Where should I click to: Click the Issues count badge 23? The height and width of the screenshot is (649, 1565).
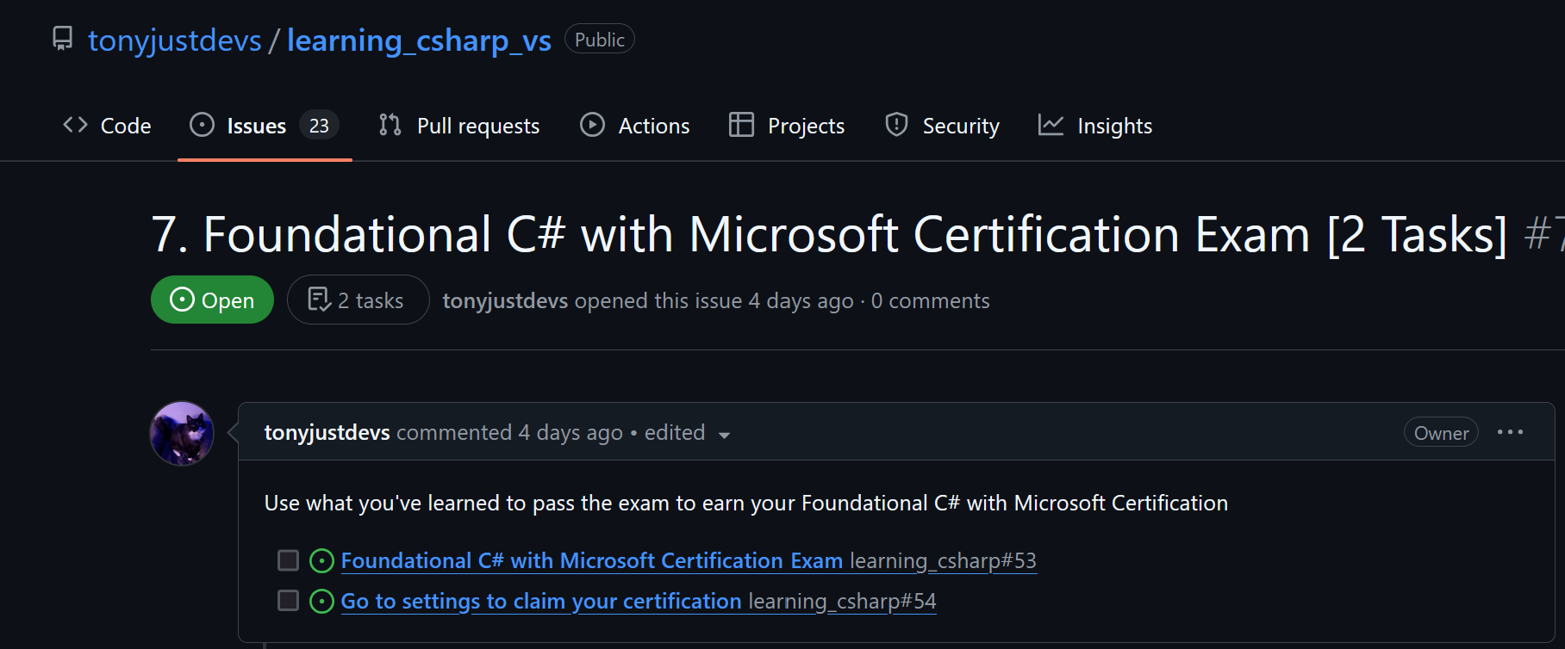point(319,126)
